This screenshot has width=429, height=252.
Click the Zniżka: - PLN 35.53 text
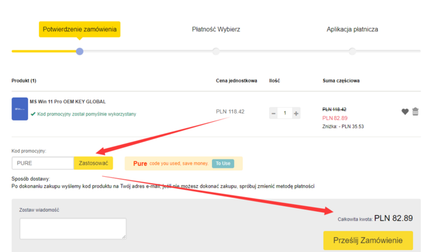tap(343, 126)
